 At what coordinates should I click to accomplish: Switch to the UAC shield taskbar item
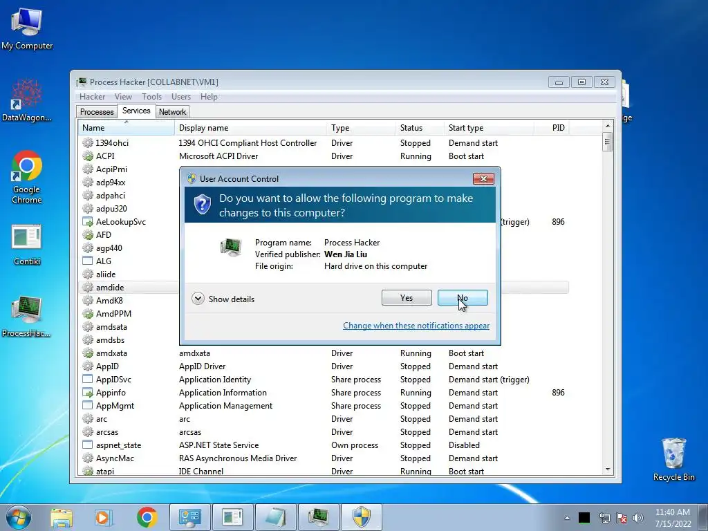[x=361, y=517]
